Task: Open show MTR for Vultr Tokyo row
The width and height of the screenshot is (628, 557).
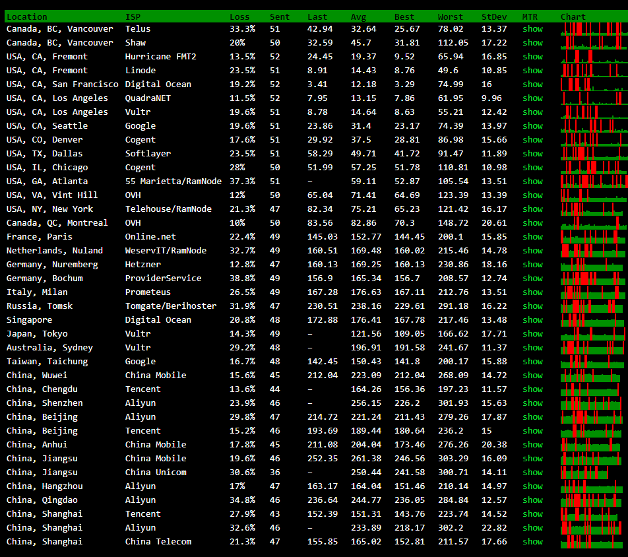Action: (532, 334)
